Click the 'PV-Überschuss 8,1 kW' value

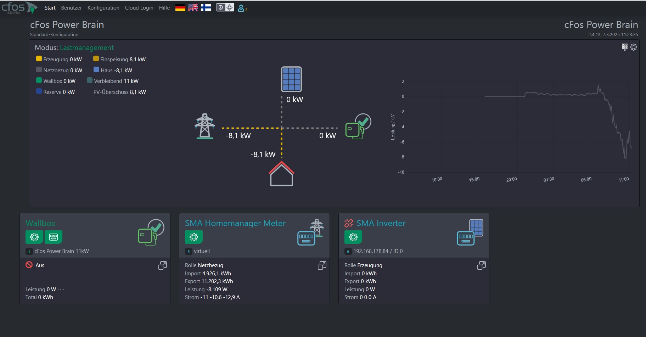point(120,92)
